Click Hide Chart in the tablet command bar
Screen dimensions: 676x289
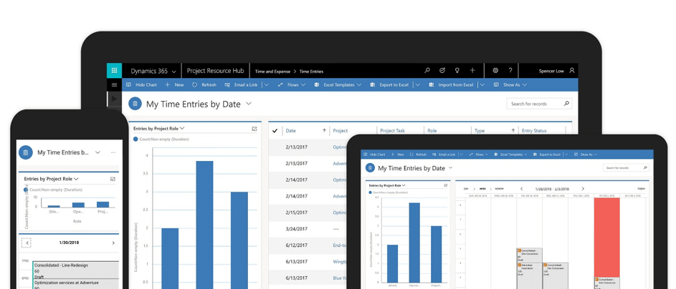coord(374,155)
